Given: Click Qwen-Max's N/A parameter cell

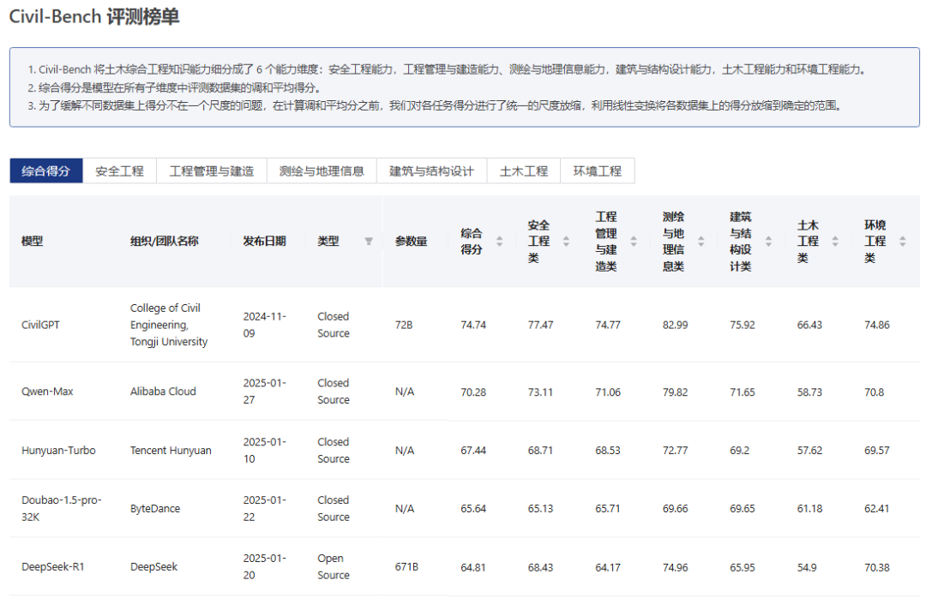Looking at the screenshot, I should click(405, 392).
